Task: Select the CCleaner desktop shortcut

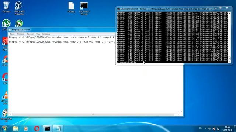Action: (x=5, y=60)
